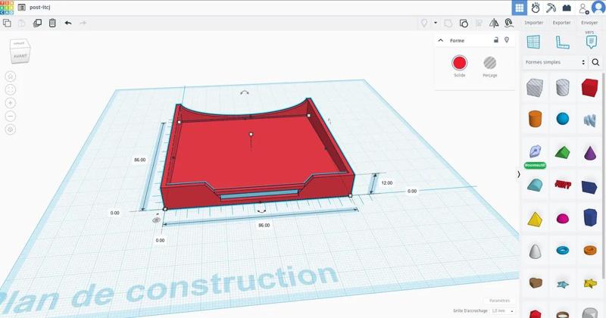Screen dimensions: 606x318
Task: Pick the orange cylinder shape thumbnail
Action: click(535, 119)
